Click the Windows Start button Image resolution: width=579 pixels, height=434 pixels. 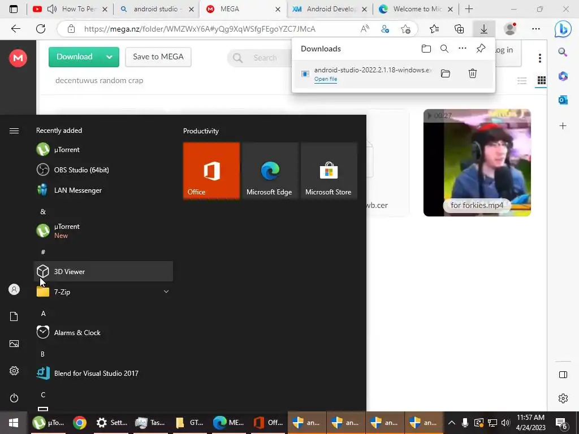(x=14, y=423)
